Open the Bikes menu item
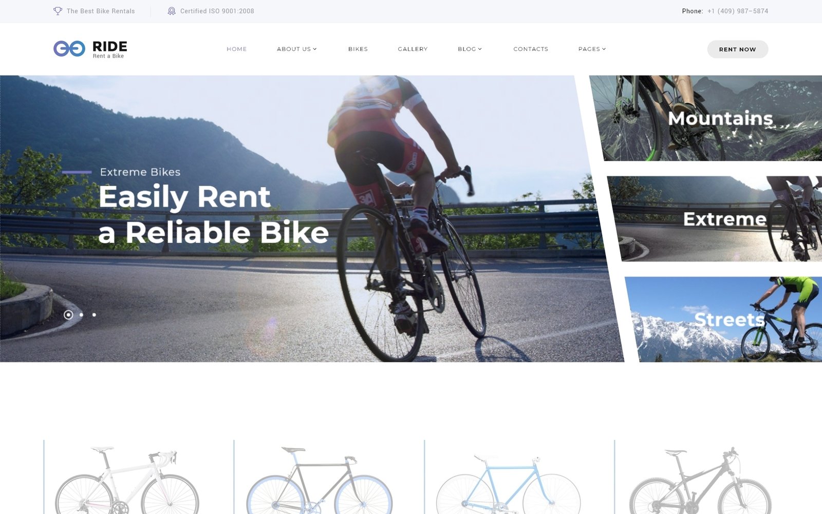 coord(358,49)
